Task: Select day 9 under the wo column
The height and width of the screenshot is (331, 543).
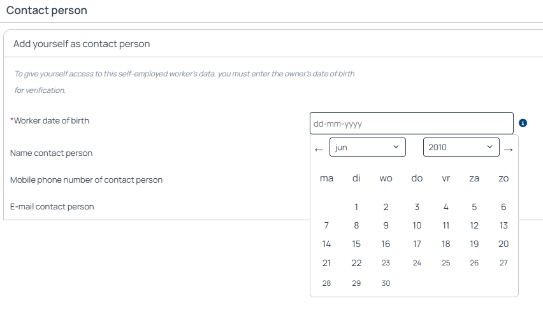Action: (386, 225)
